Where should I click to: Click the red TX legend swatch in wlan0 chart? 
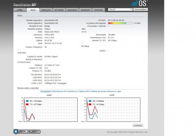(27, 104)
